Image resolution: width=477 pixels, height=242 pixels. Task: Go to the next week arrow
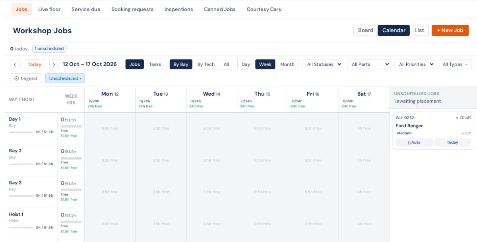click(x=54, y=64)
